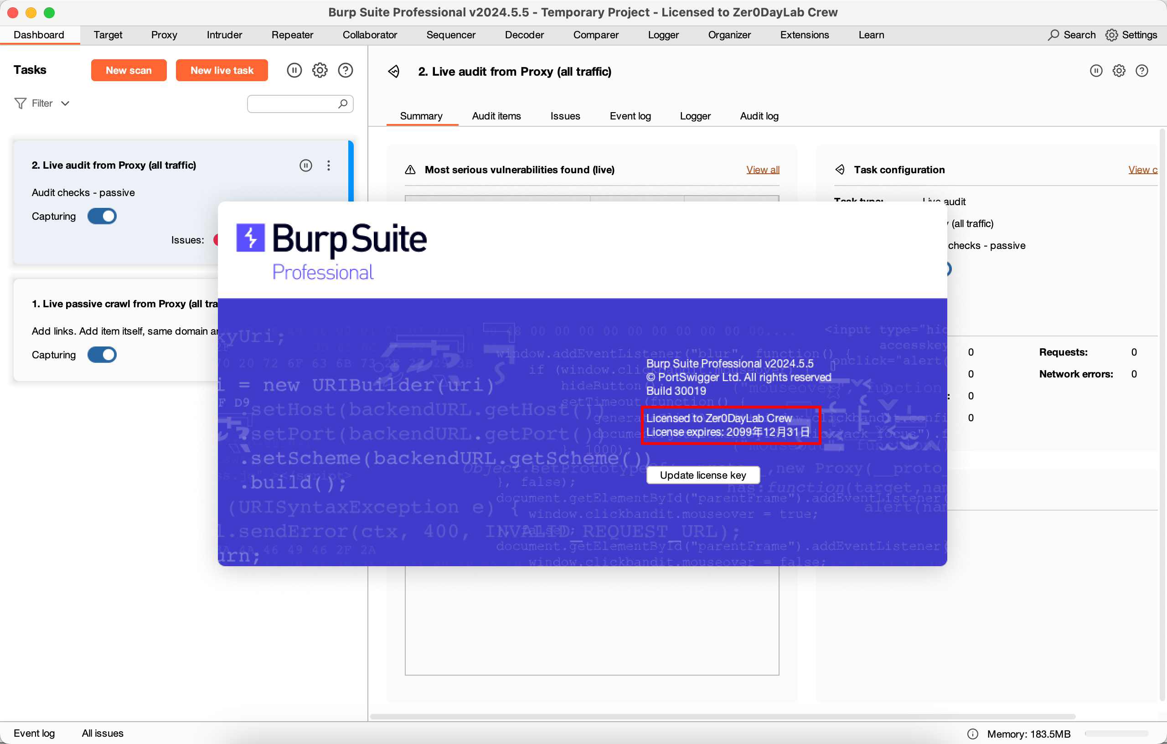1167x744 pixels.
Task: Select the Live passive crawl task card
Action: point(116,330)
